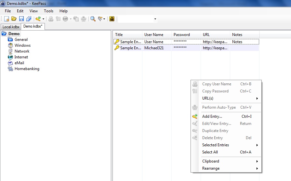The width and height of the screenshot is (291, 181).
Task: Open the Help menu
Action: [x=63, y=11]
